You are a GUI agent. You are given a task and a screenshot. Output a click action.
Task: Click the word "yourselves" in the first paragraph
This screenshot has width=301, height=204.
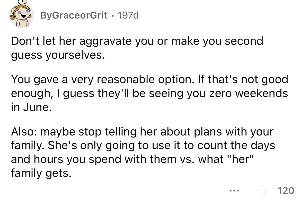coord(75,55)
